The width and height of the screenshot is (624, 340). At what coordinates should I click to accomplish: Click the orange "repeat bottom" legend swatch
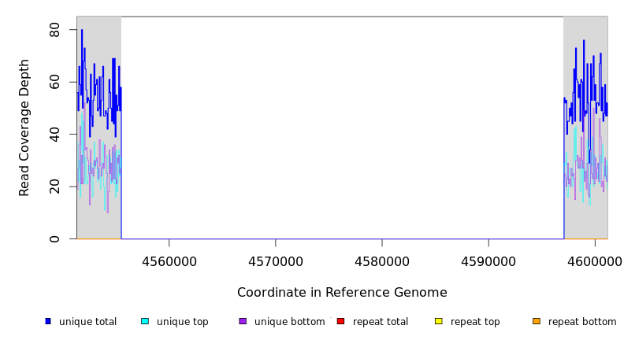pos(537,321)
